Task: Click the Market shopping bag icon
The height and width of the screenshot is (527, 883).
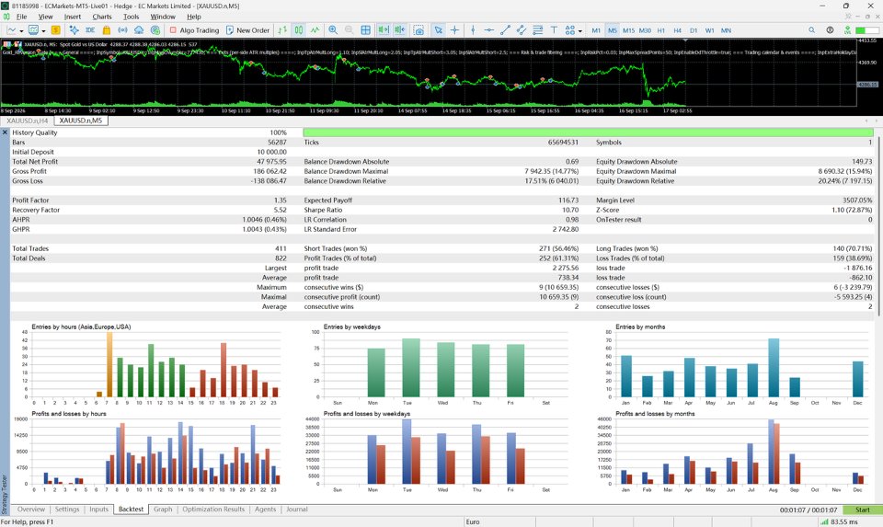Action: point(107,29)
